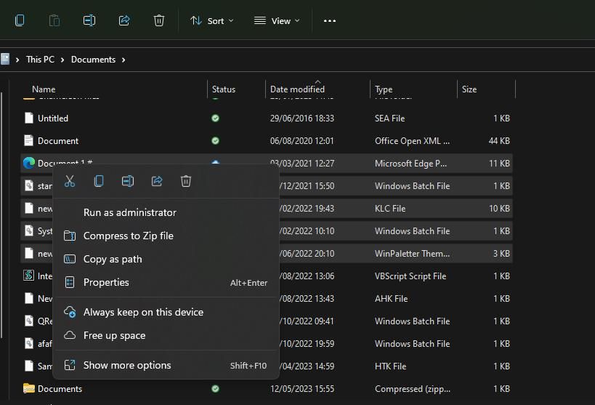The image size is (595, 405).
Task: Open the Sort dropdown
Action: click(x=211, y=21)
